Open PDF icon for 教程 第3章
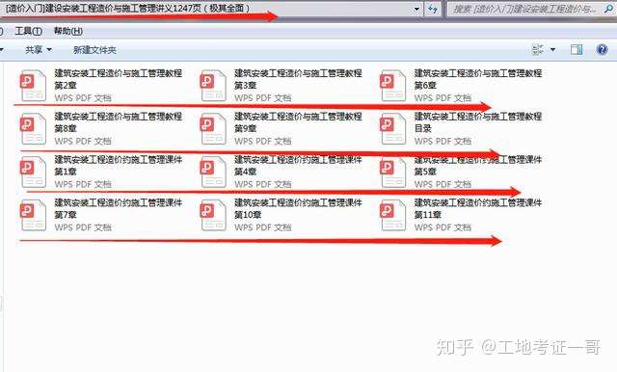 pyautogui.click(x=213, y=86)
